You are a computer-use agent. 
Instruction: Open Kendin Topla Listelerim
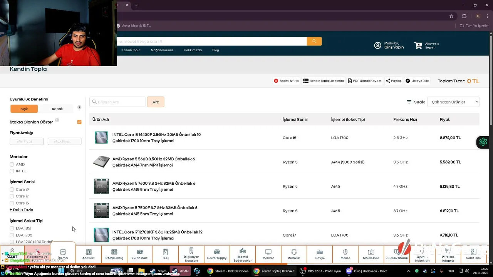[x=324, y=81]
